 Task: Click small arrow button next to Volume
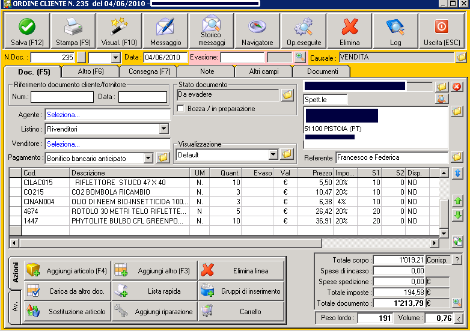(x=459, y=318)
